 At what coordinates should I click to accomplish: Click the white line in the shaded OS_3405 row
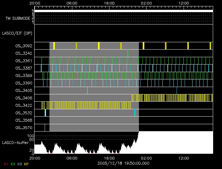click(x=88, y=91)
